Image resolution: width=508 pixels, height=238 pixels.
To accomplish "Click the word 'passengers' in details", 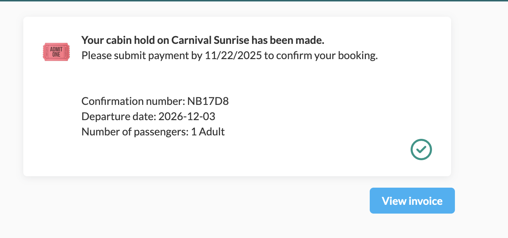I will 159,132.
